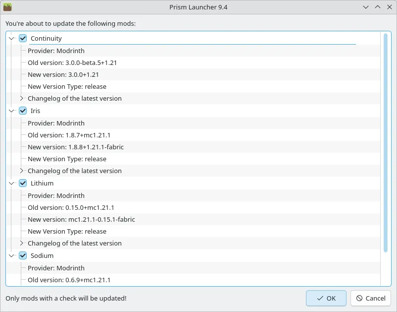Uncheck the Continuity mod checkbox
397x312 pixels.
click(23, 38)
